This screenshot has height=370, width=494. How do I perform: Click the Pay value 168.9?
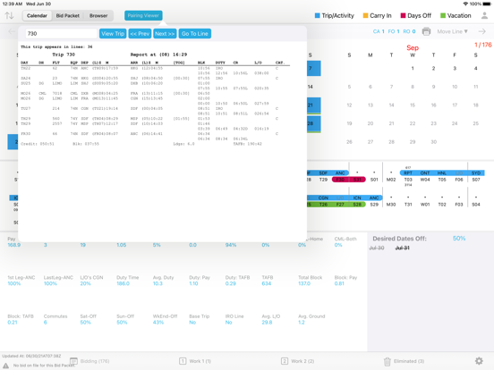[14, 245]
